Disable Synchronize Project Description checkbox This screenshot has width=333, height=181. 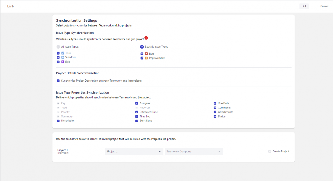58,81
